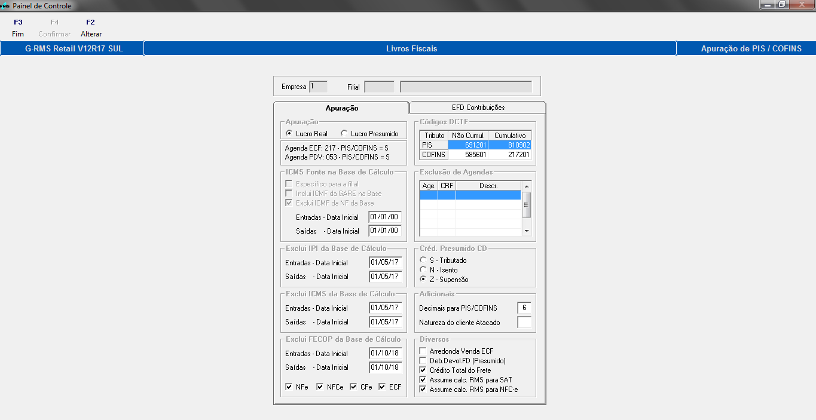Toggle Crédito Total do Frete checkbox
The width and height of the screenshot is (816, 420).
(x=423, y=370)
